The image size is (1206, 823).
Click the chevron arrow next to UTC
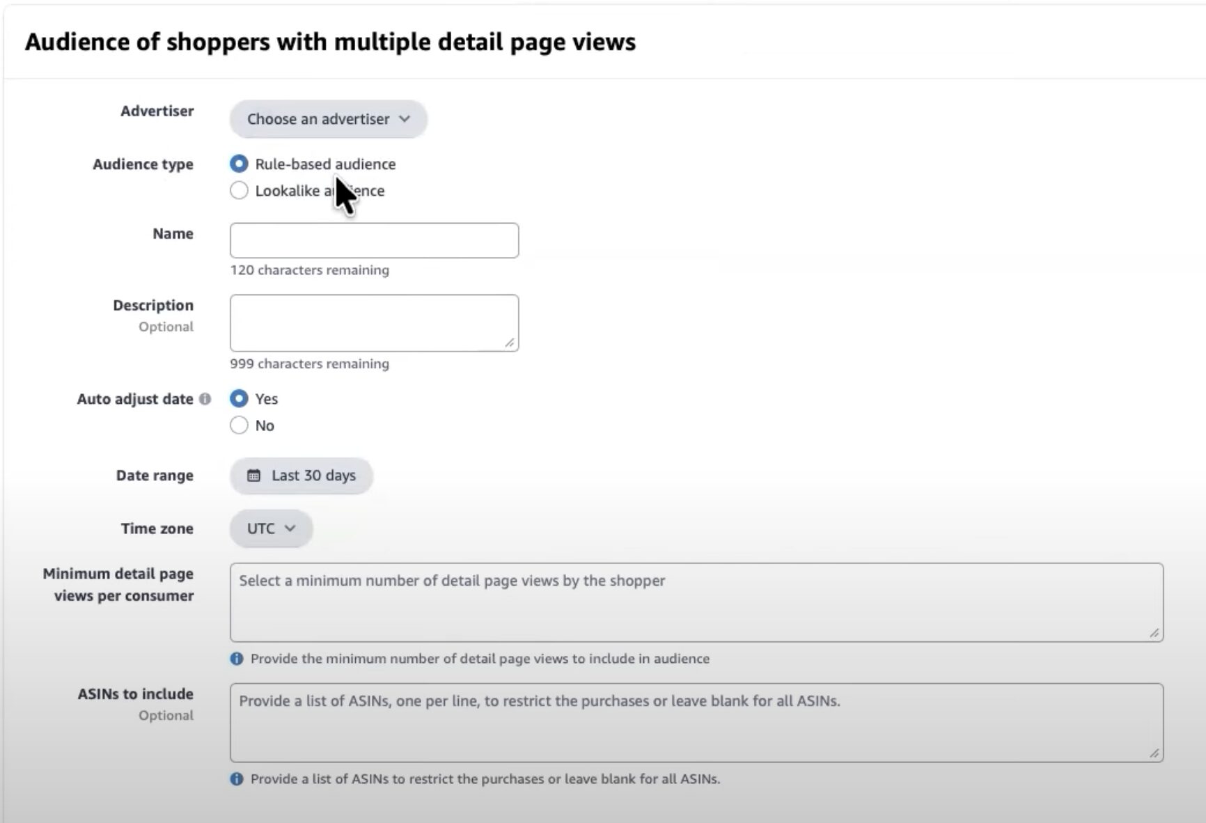point(290,528)
